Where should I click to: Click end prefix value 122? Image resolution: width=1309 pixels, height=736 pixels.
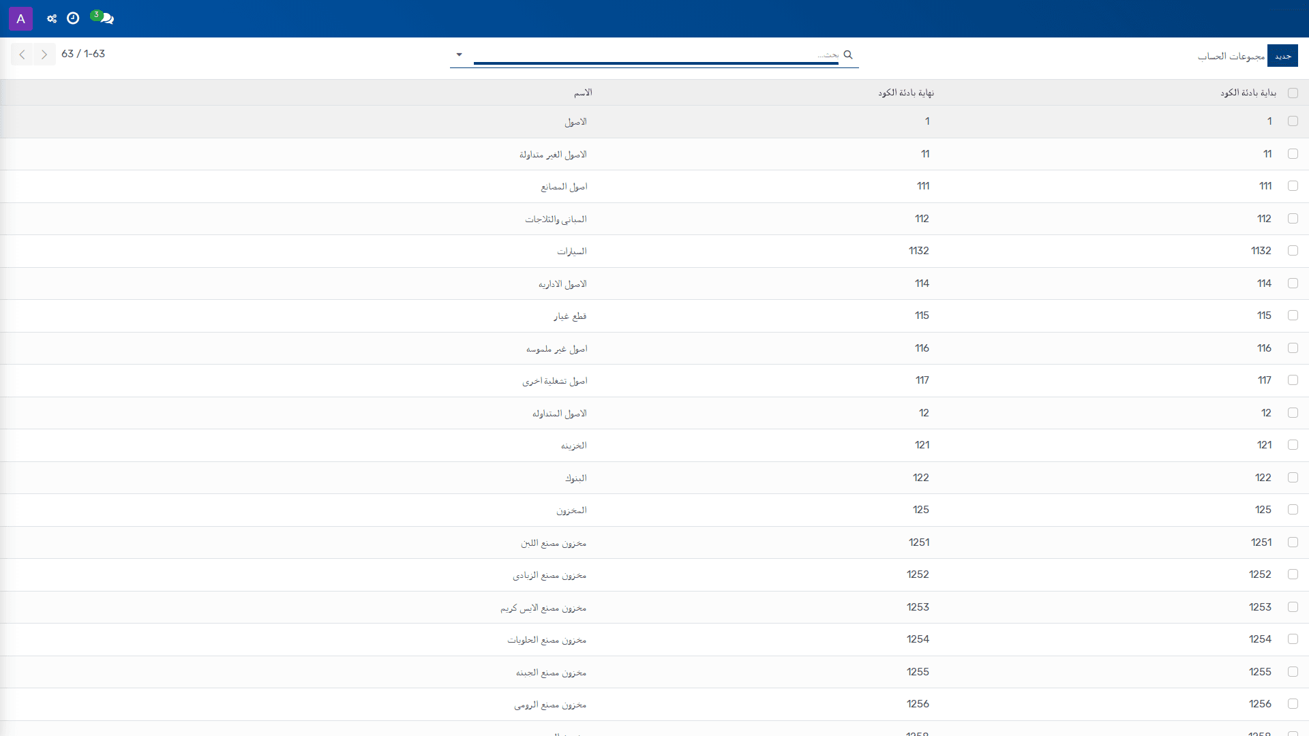tap(921, 478)
